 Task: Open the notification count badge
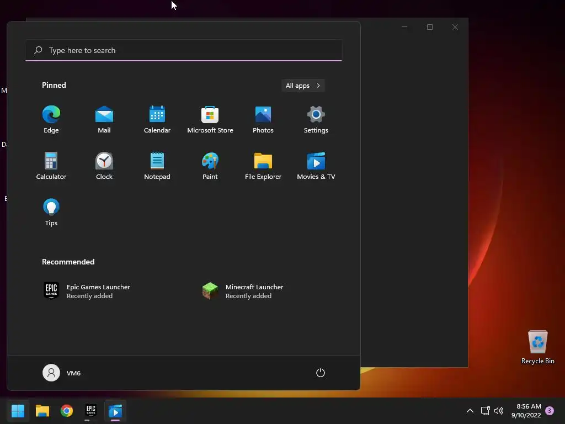pos(550,411)
